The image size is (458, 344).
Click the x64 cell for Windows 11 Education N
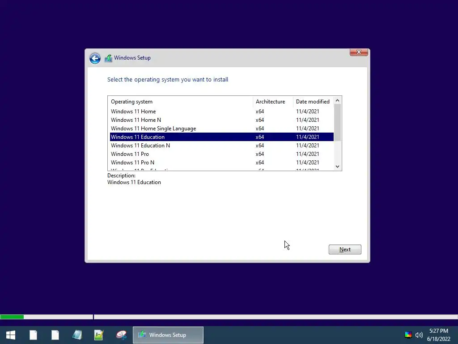tap(260, 146)
